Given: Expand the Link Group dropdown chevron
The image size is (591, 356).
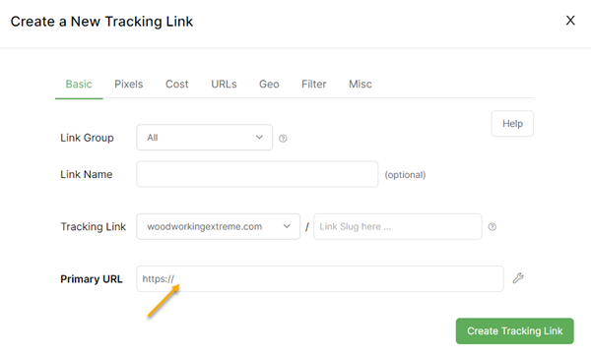Looking at the screenshot, I should point(259,138).
